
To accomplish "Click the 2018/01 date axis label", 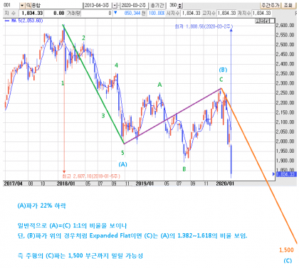I will 66,183.
